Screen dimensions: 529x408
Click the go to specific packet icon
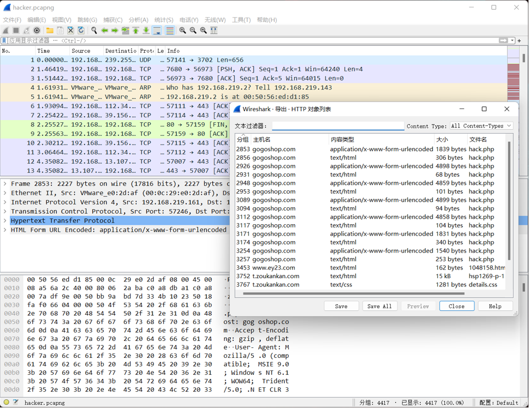(126, 31)
